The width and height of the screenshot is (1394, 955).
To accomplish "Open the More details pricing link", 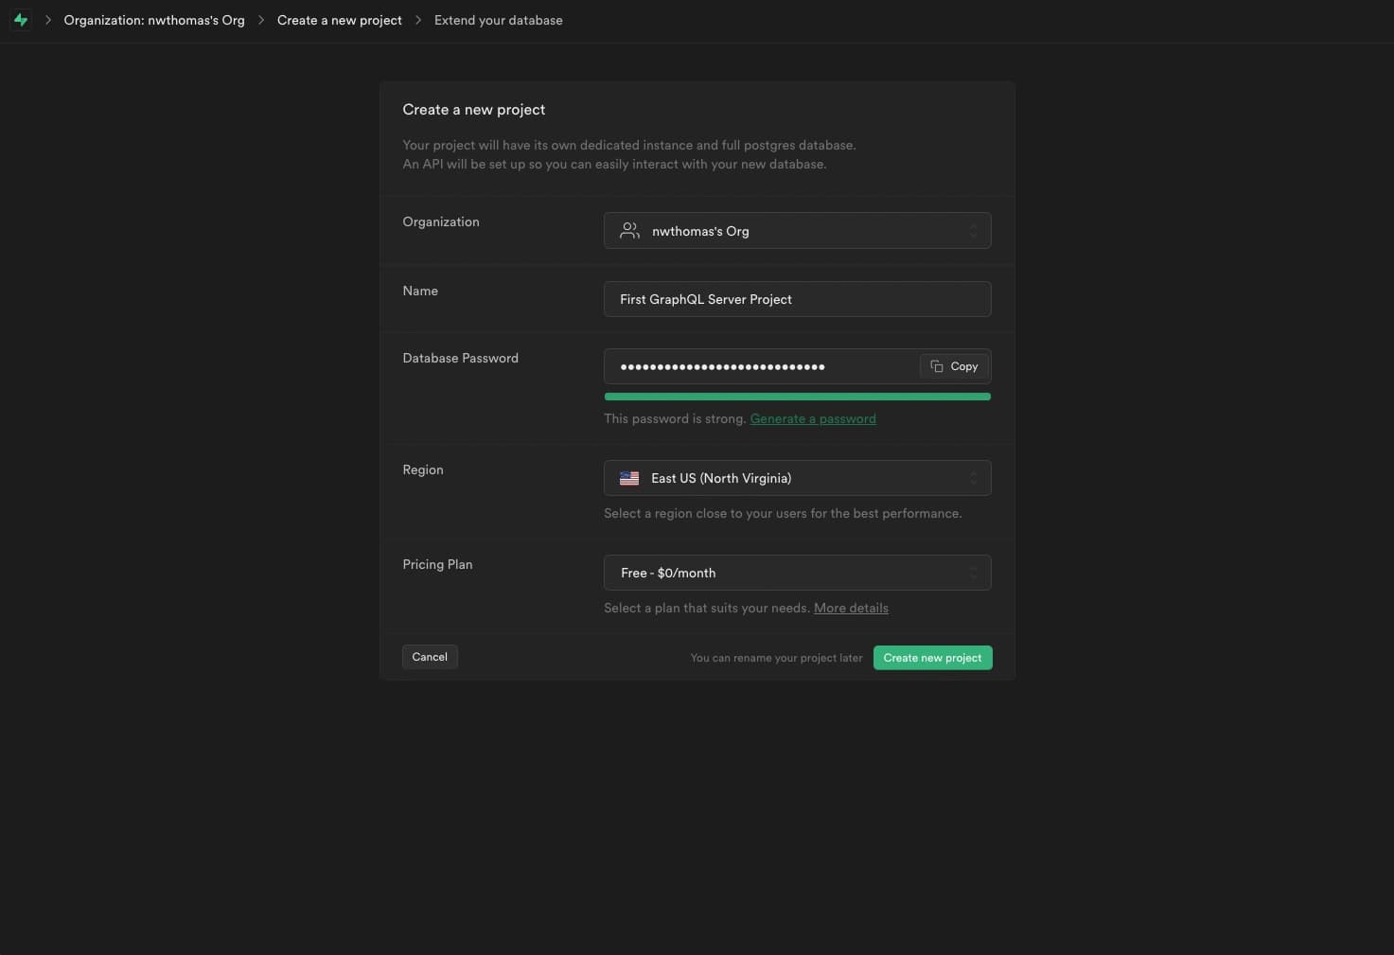I will click(x=851, y=609).
